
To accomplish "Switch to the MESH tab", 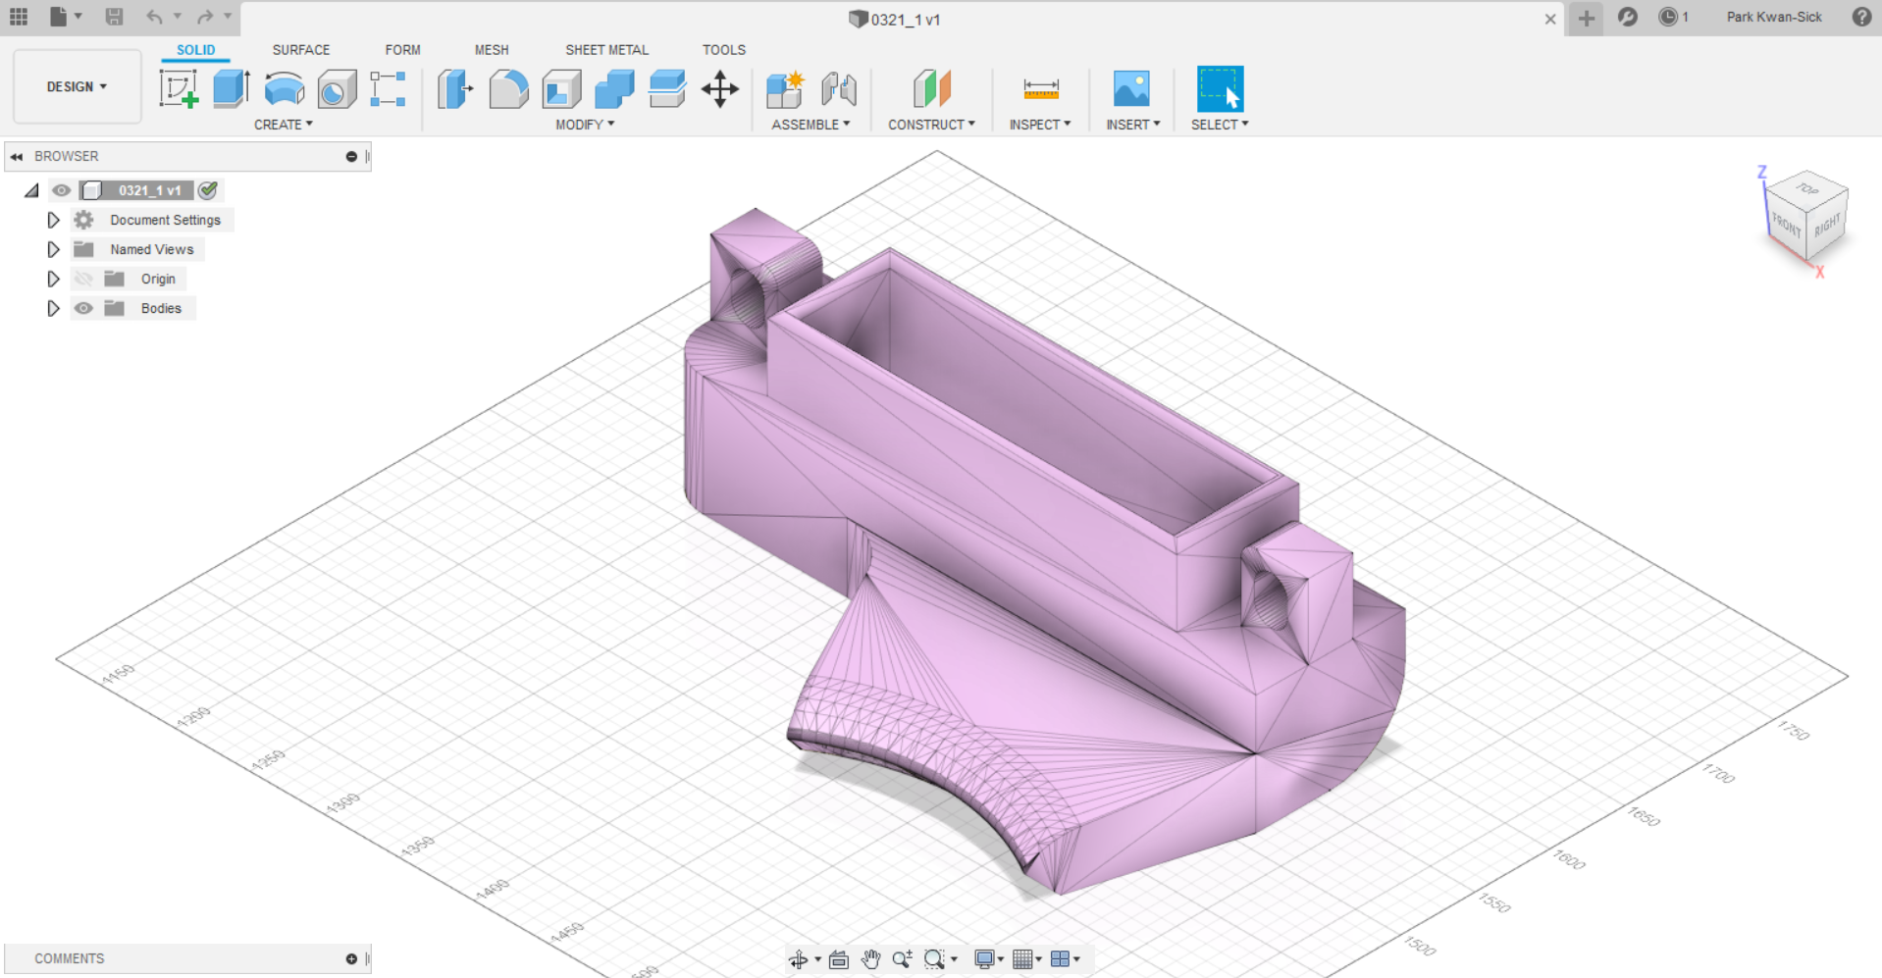I will (x=492, y=50).
